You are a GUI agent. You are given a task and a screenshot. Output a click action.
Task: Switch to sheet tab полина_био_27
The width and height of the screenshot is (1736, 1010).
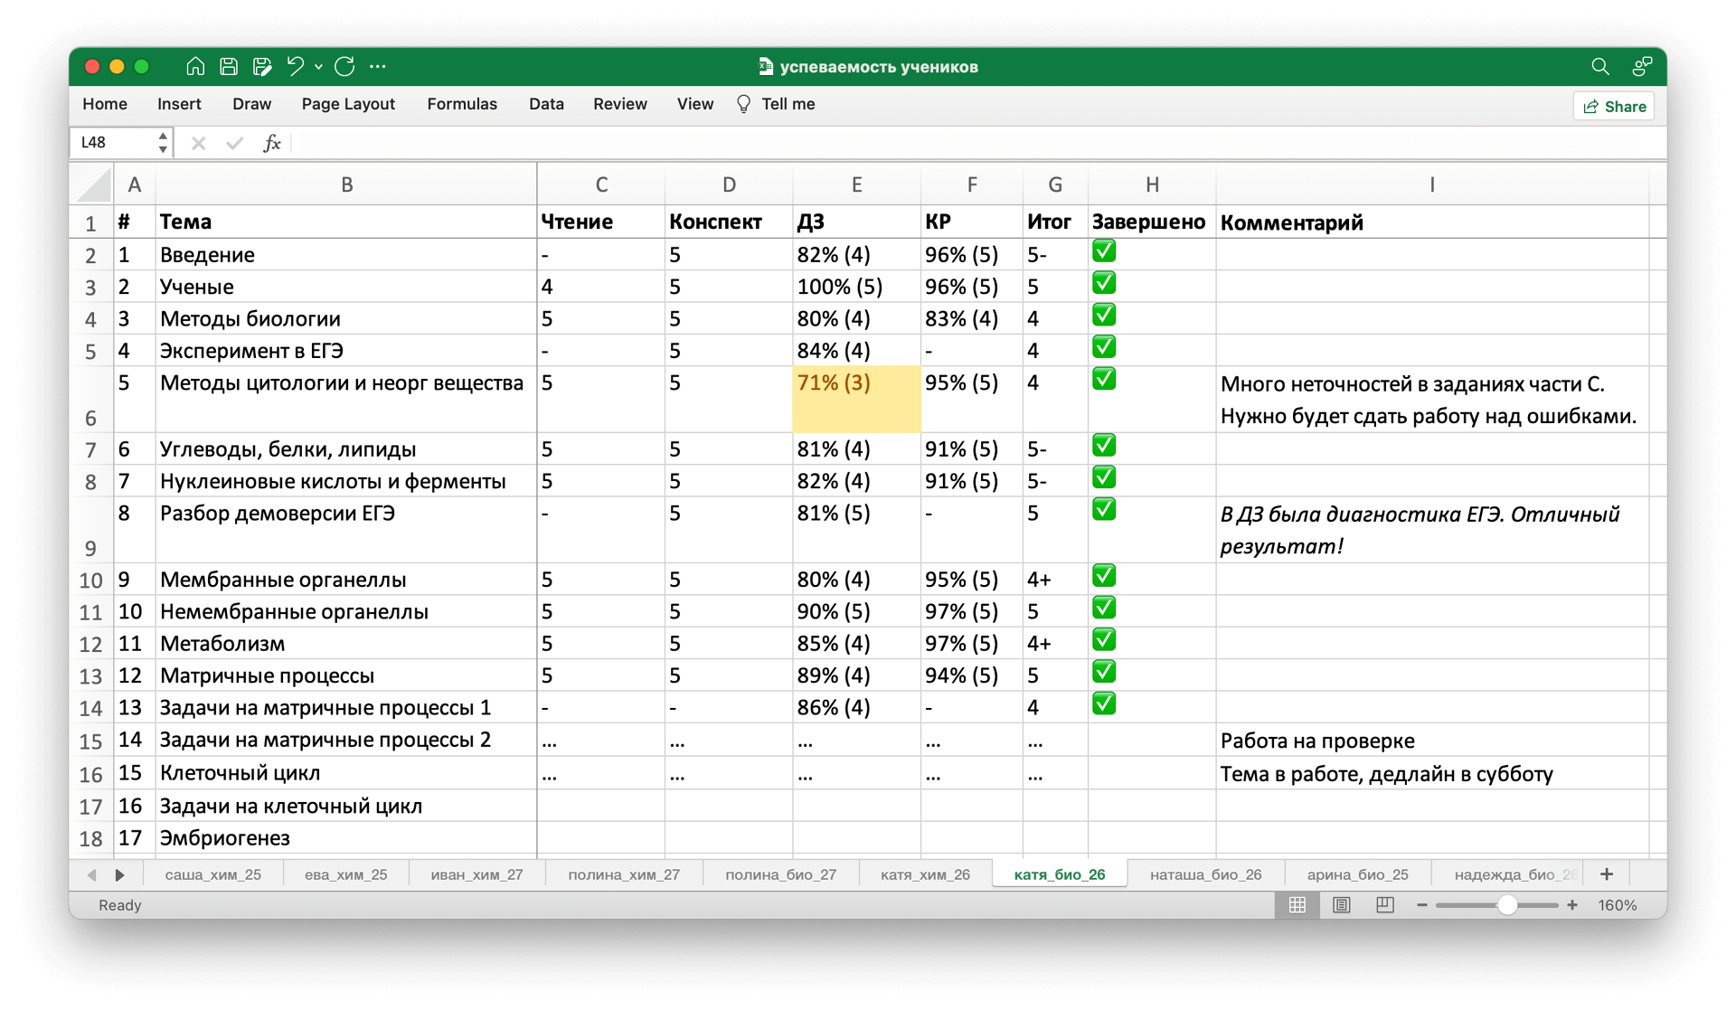(x=780, y=874)
